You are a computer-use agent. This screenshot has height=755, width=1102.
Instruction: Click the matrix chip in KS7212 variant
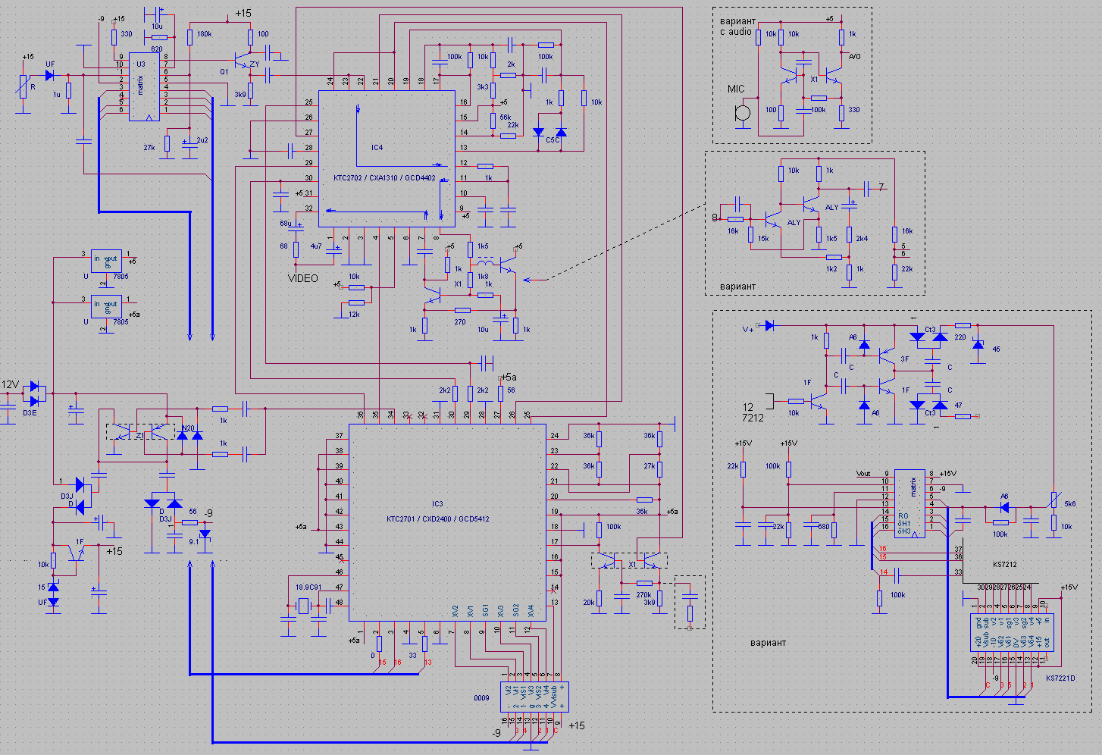click(909, 503)
